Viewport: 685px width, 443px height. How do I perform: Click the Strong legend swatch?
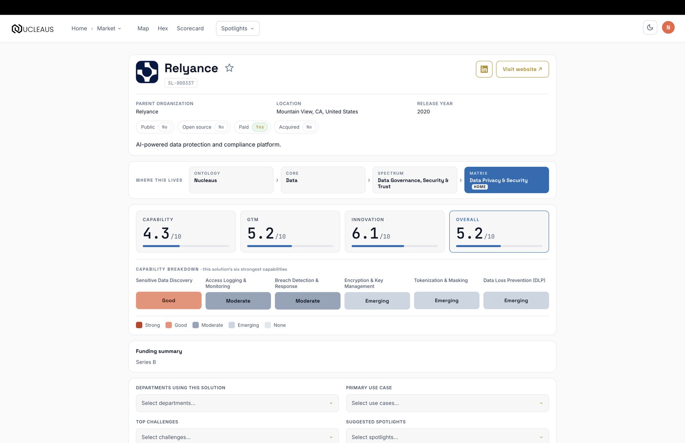(139, 325)
